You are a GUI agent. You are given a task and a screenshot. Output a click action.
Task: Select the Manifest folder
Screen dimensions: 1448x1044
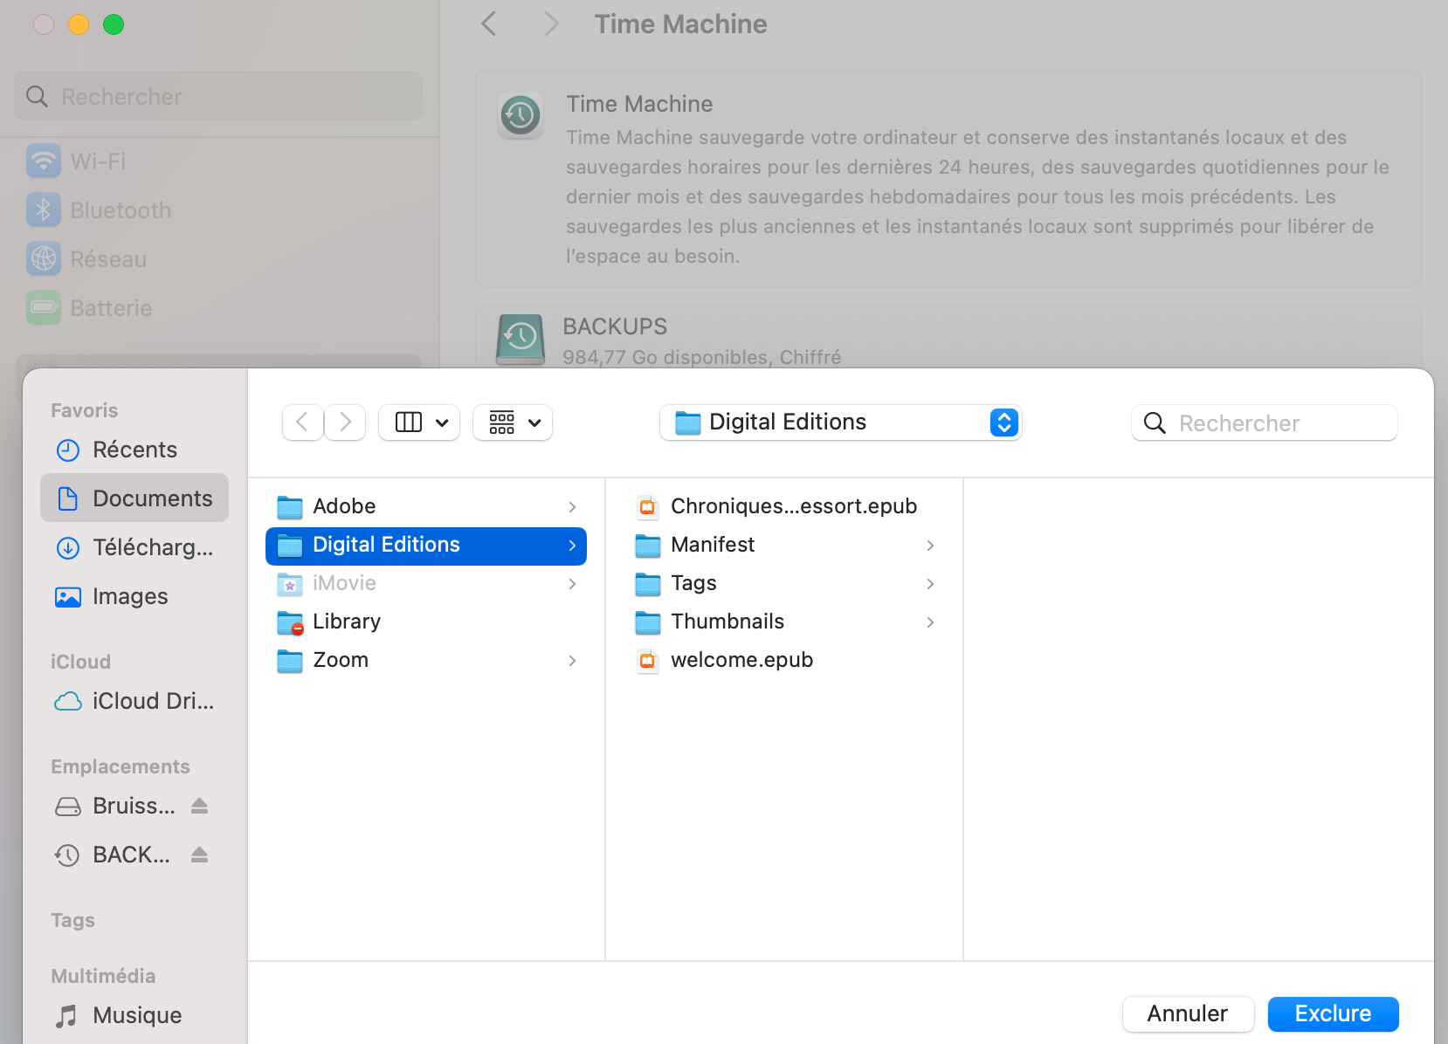[784, 546]
